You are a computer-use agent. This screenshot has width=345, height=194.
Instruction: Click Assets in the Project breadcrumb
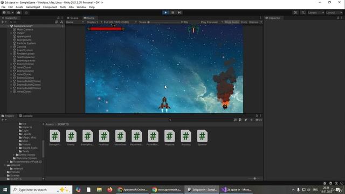[x=50, y=124]
